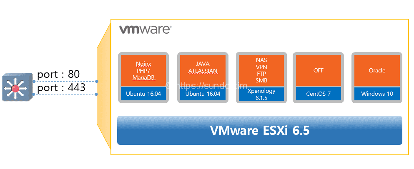Viewport: 414px width, 169px height.
Task: Click the SMB text line
Action: pos(261,80)
